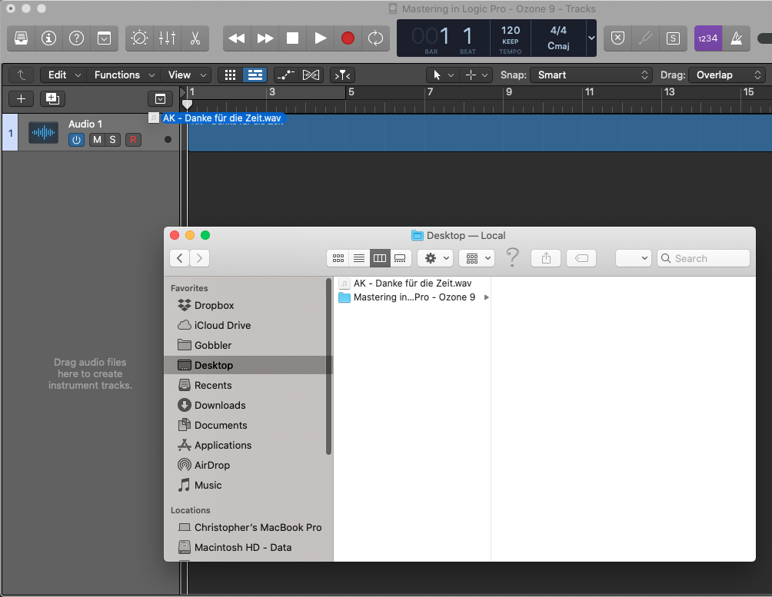The width and height of the screenshot is (772, 597).
Task: Open the Global Tracks button
Action: 160,99
